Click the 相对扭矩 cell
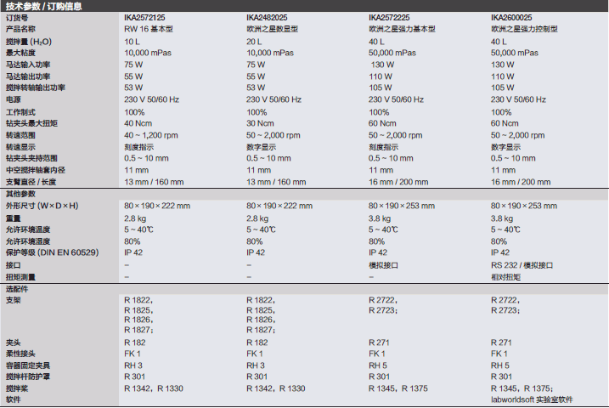The width and height of the screenshot is (609, 408). point(505,277)
